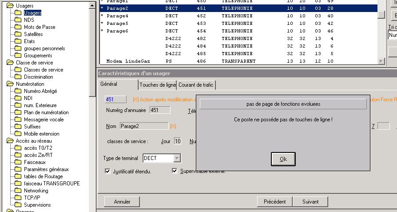Screen dimensions: 397x212
Task: Click the Satellites folder icon
Action: click(x=18, y=34)
